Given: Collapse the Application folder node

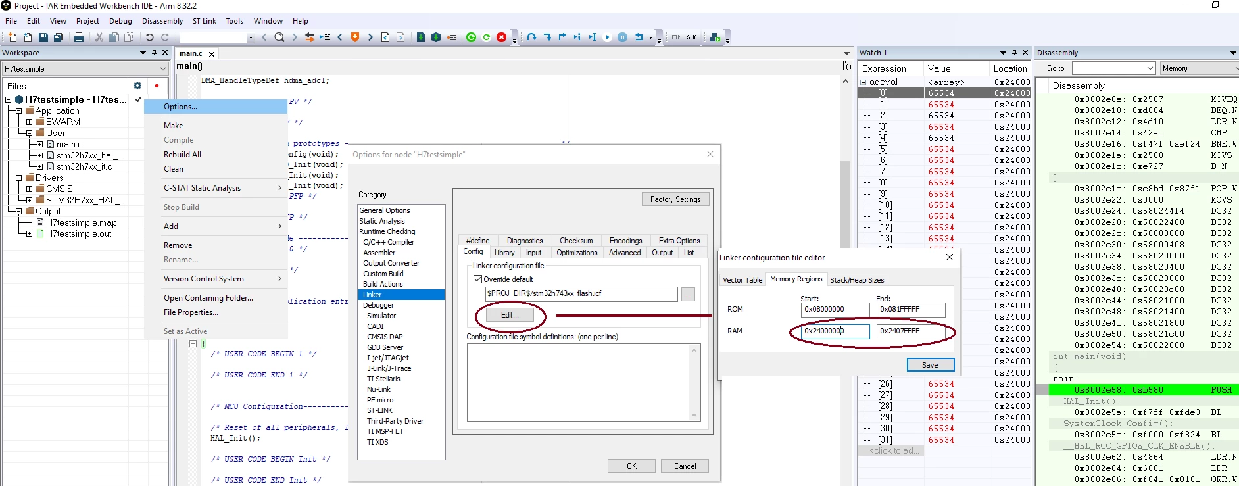Looking at the screenshot, I should point(18,110).
